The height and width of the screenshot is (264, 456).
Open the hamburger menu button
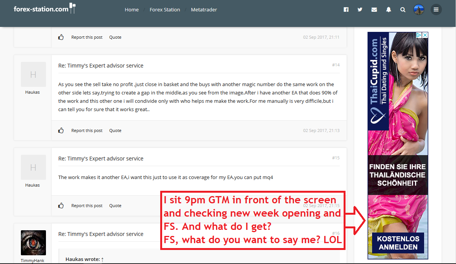(436, 9)
